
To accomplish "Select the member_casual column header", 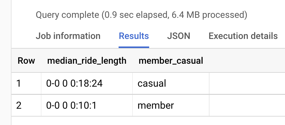I will [x=171, y=61].
